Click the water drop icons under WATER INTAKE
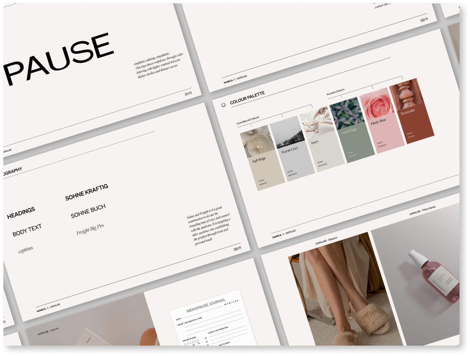The image size is (470, 356). (192, 342)
